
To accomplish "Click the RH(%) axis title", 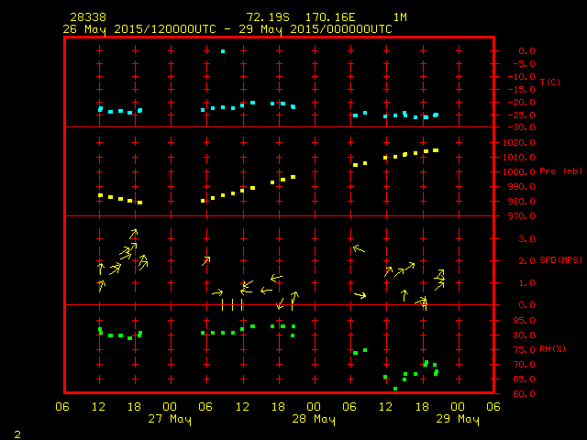I will click(552, 349).
